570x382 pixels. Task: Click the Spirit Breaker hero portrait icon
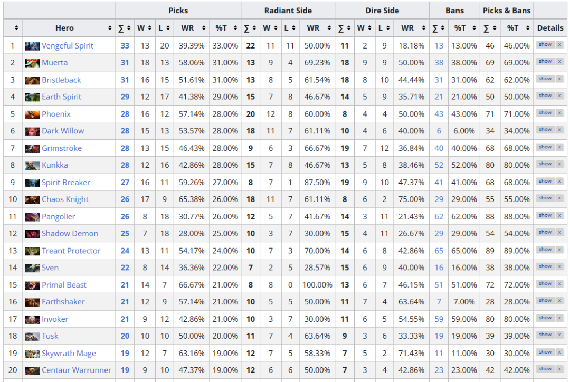tap(32, 183)
